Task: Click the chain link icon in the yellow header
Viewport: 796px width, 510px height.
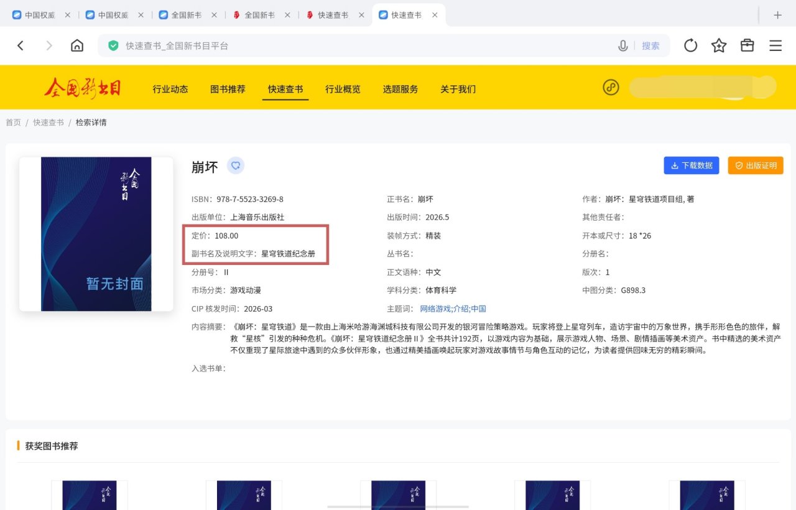Action: pyautogui.click(x=611, y=88)
